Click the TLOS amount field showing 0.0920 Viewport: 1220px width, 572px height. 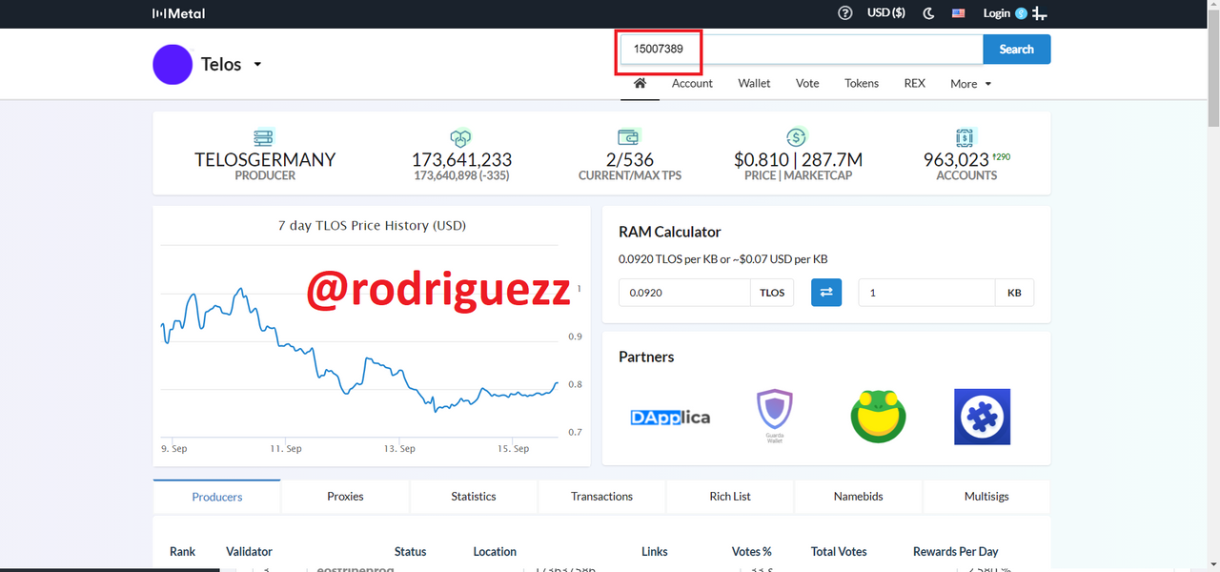pyautogui.click(x=684, y=293)
